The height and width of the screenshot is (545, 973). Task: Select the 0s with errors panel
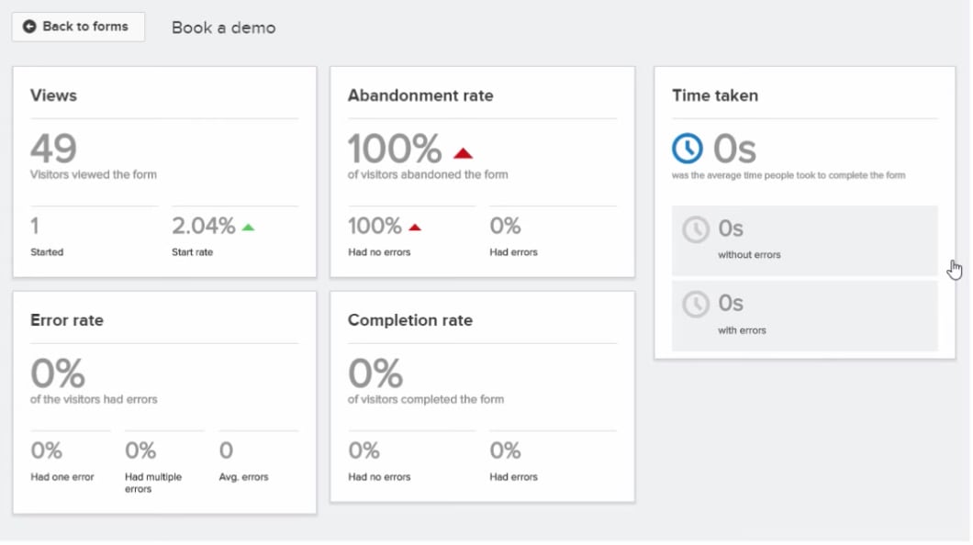coord(804,317)
